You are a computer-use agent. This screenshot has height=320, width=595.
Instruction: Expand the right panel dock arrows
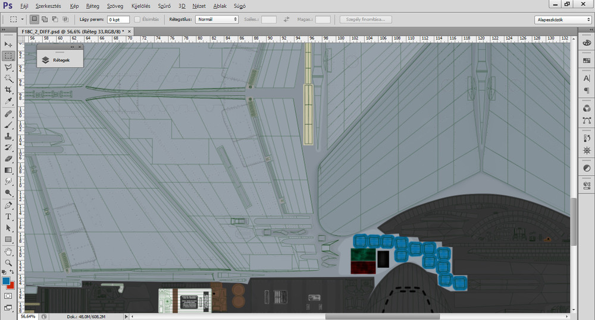click(x=591, y=30)
